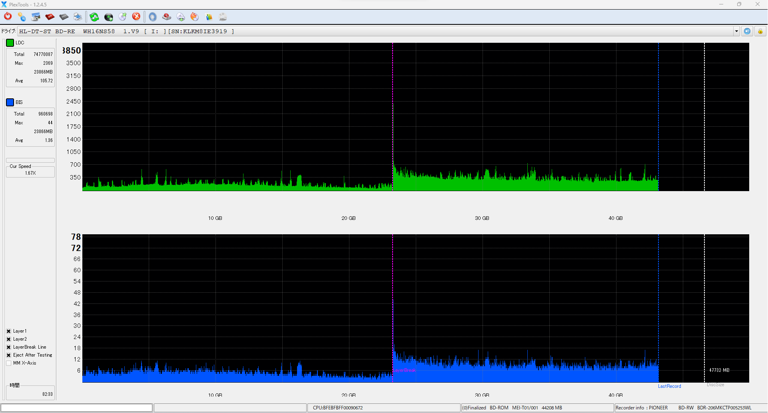Image resolution: width=768 pixels, height=413 pixels.
Task: Click the eject disc icon with green arrow
Action: (122, 16)
